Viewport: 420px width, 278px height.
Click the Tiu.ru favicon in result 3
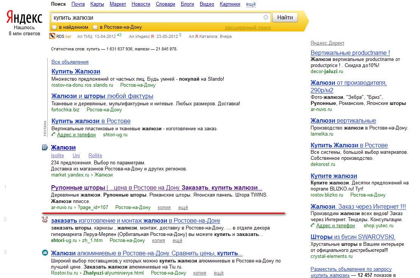coord(45,253)
